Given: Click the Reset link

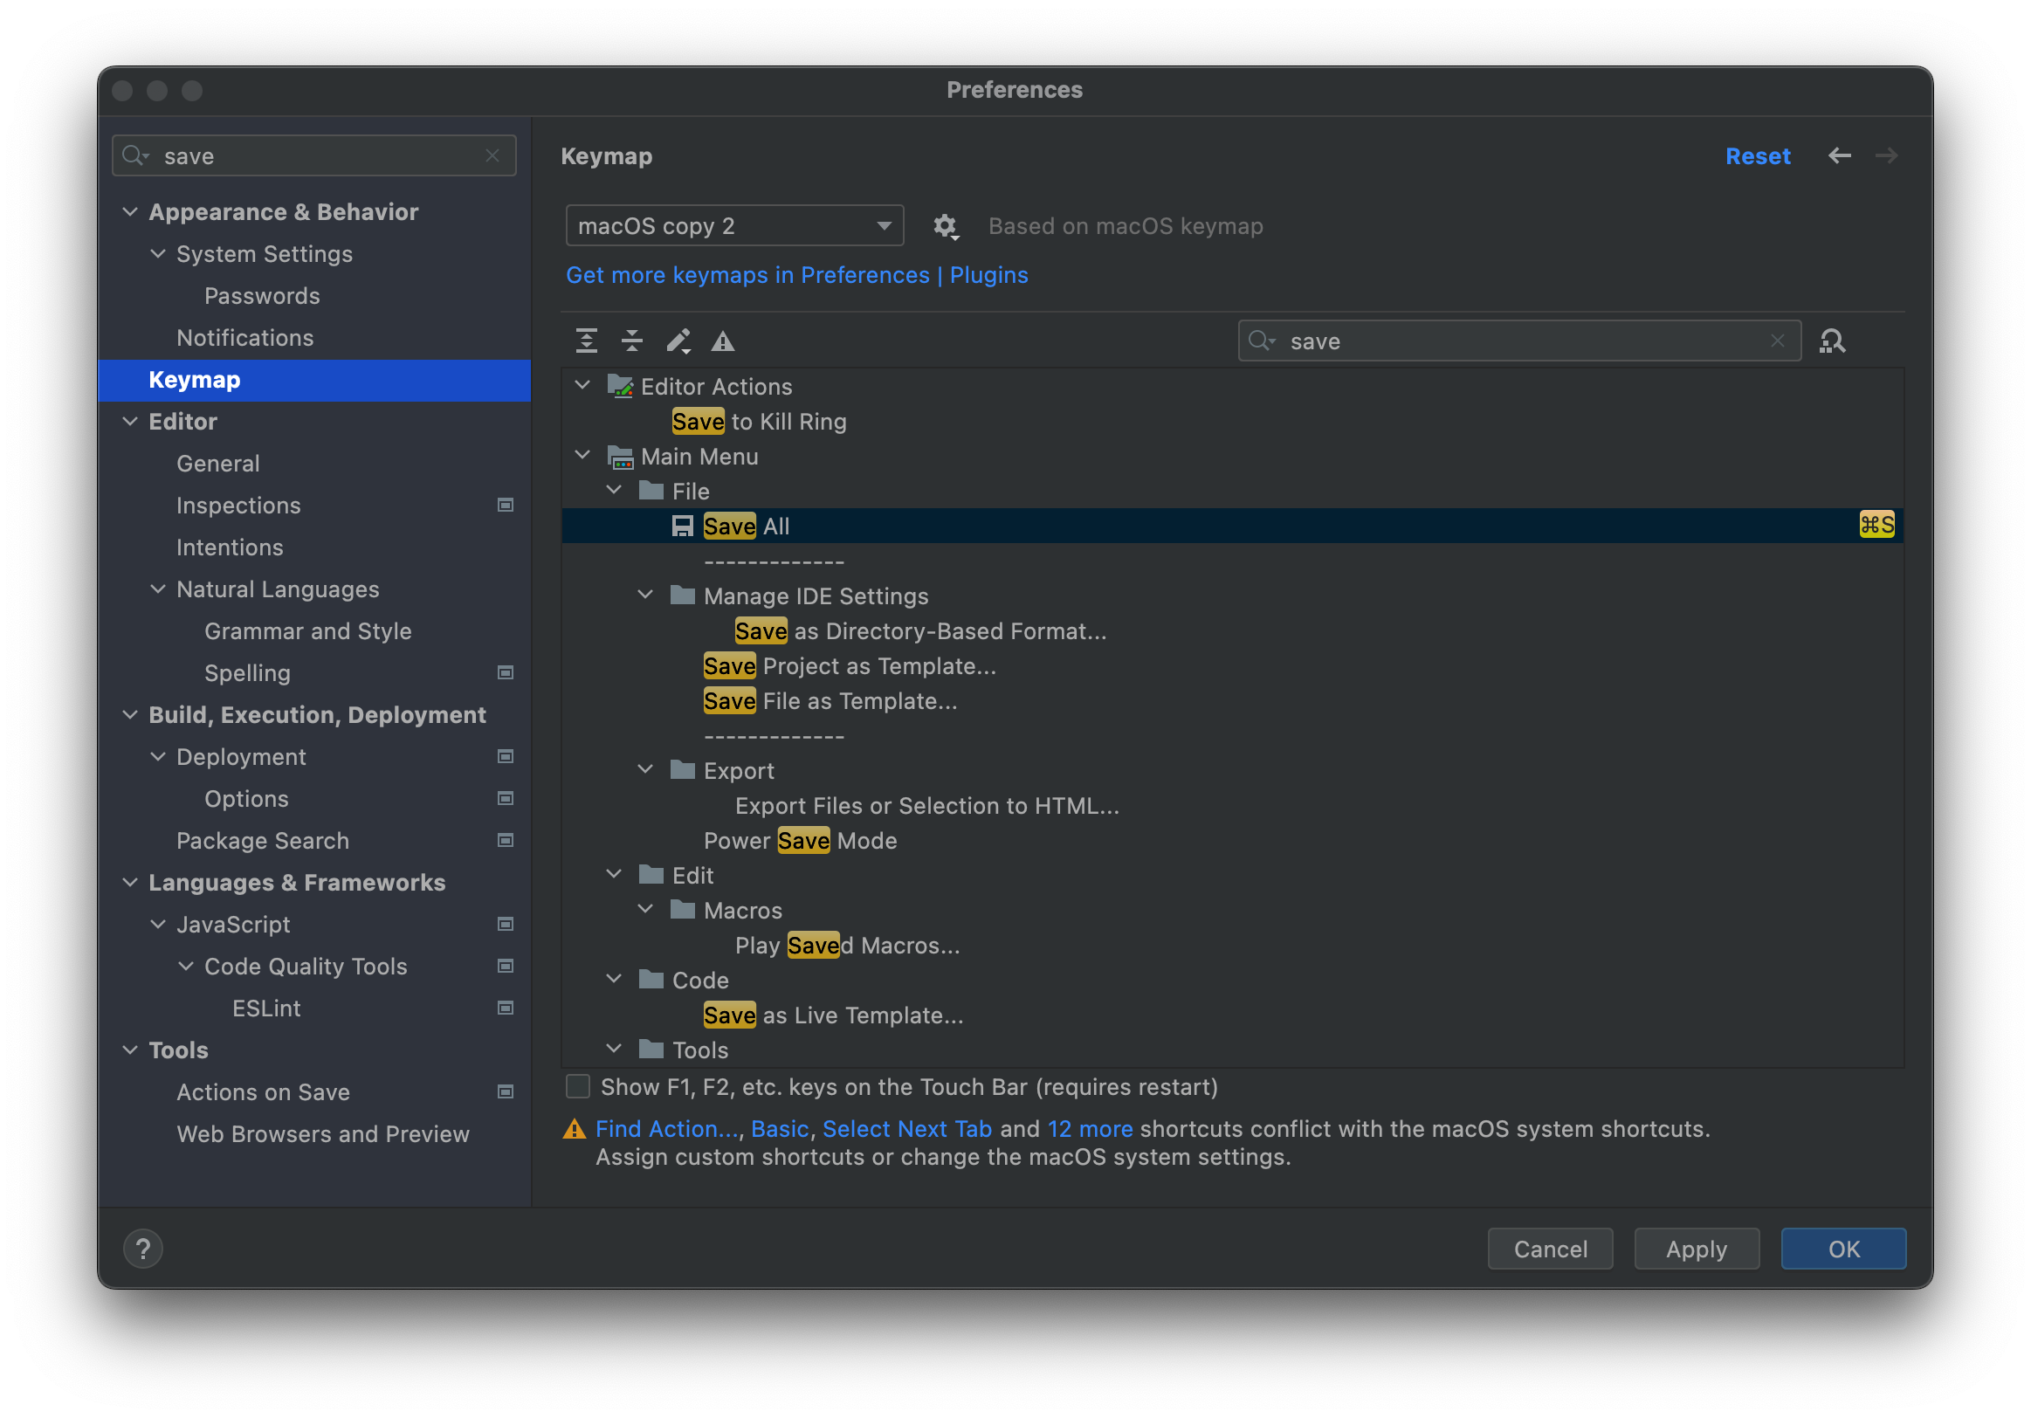Looking at the screenshot, I should [x=1757, y=155].
